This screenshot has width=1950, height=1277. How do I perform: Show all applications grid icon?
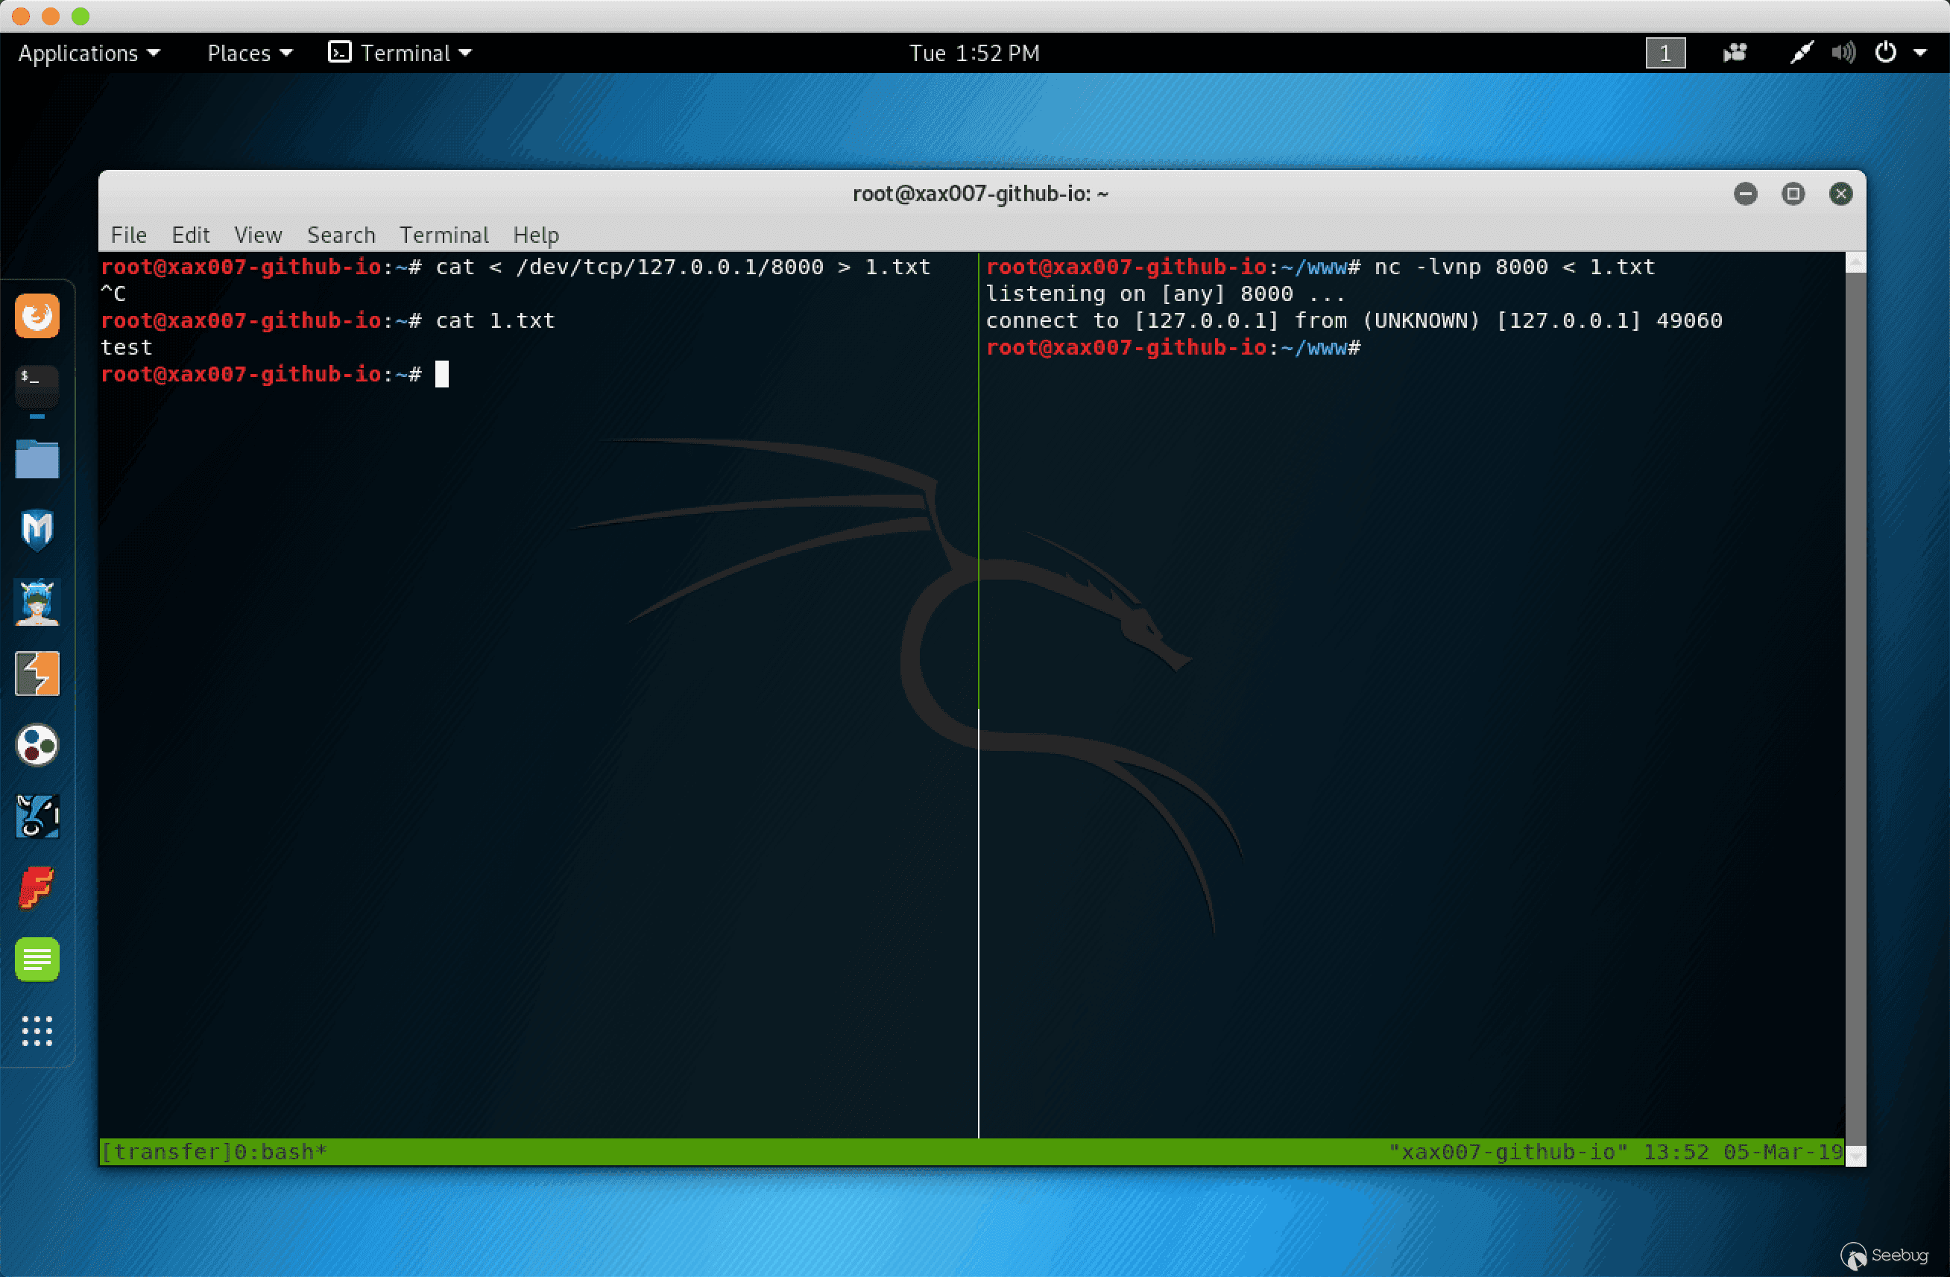point(37,1030)
